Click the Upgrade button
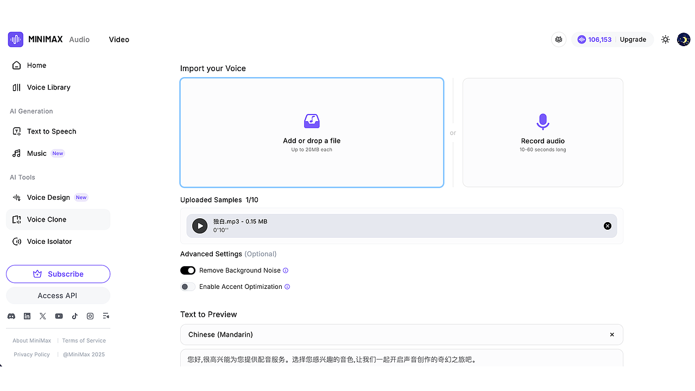Screen dimensions: 695x391 (x=633, y=39)
